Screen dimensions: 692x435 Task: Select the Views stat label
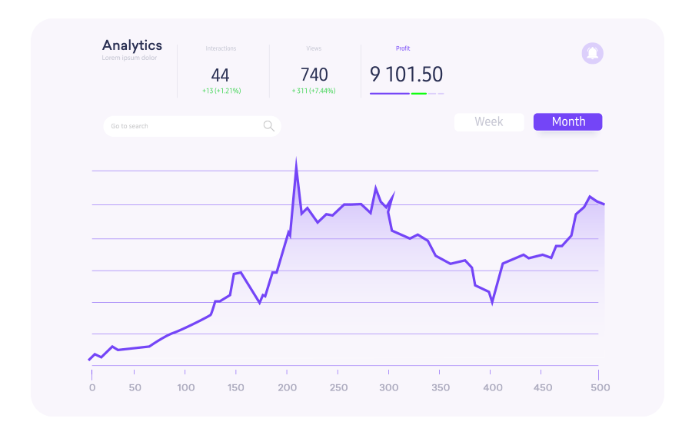pyautogui.click(x=314, y=48)
